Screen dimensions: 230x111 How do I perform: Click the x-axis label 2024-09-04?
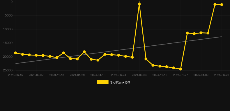(x=139, y=75)
